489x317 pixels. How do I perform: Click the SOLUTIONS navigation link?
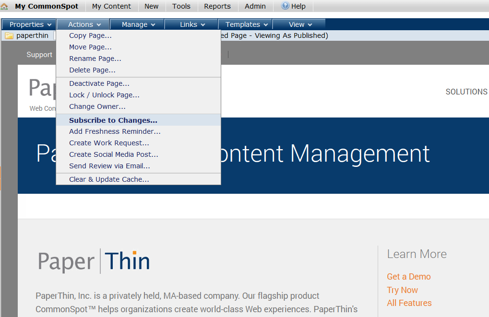[466, 92]
